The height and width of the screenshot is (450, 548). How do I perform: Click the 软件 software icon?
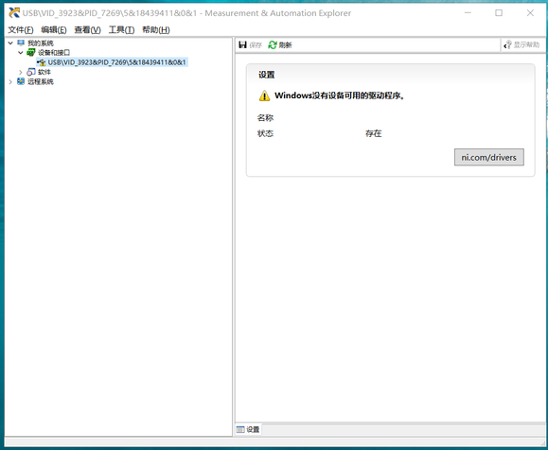tap(31, 72)
